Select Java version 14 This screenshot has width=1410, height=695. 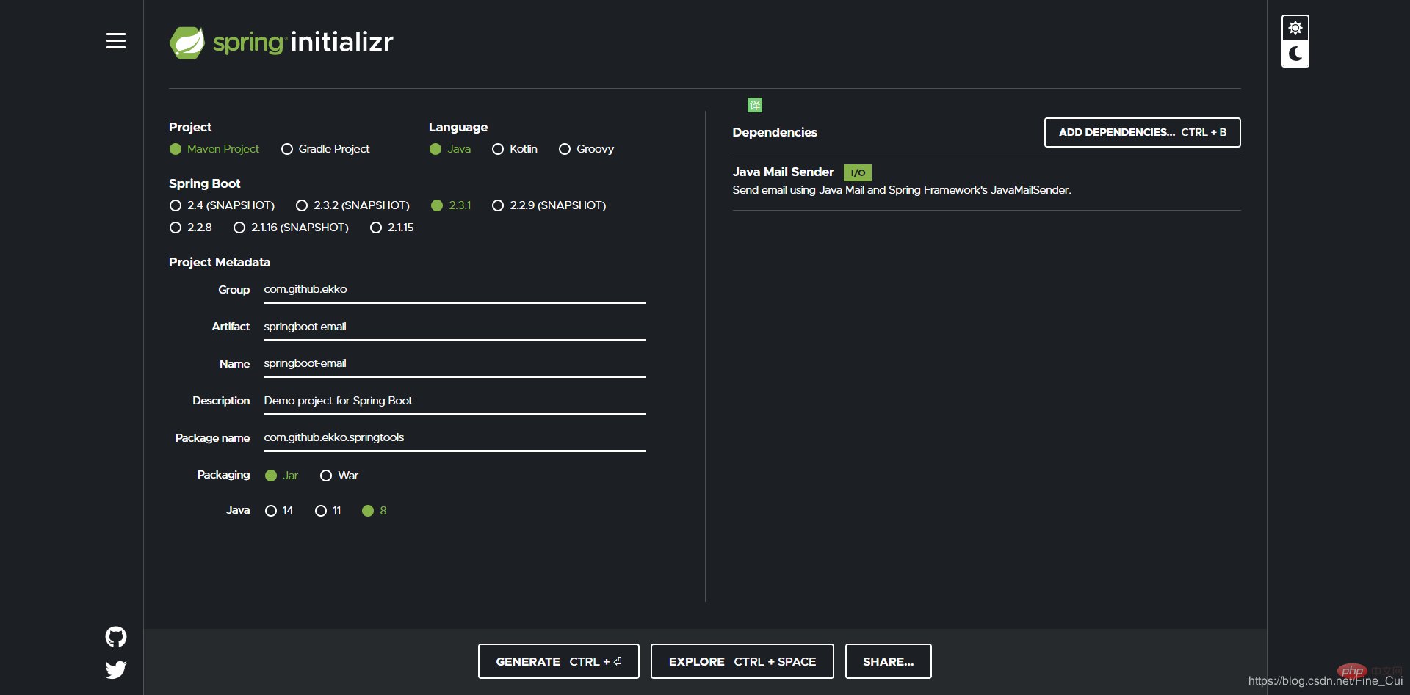point(279,511)
